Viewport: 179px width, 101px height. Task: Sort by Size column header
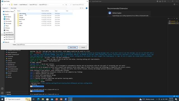click(67, 11)
